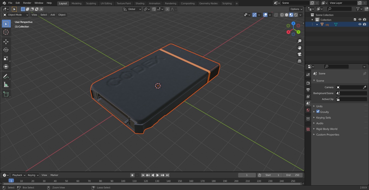
Task: Click the pan hand viewport icon
Action: click(299, 48)
